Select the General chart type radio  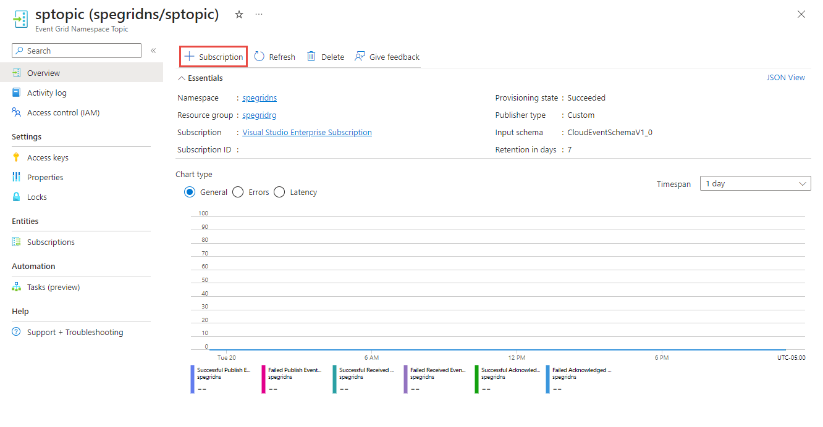point(190,192)
